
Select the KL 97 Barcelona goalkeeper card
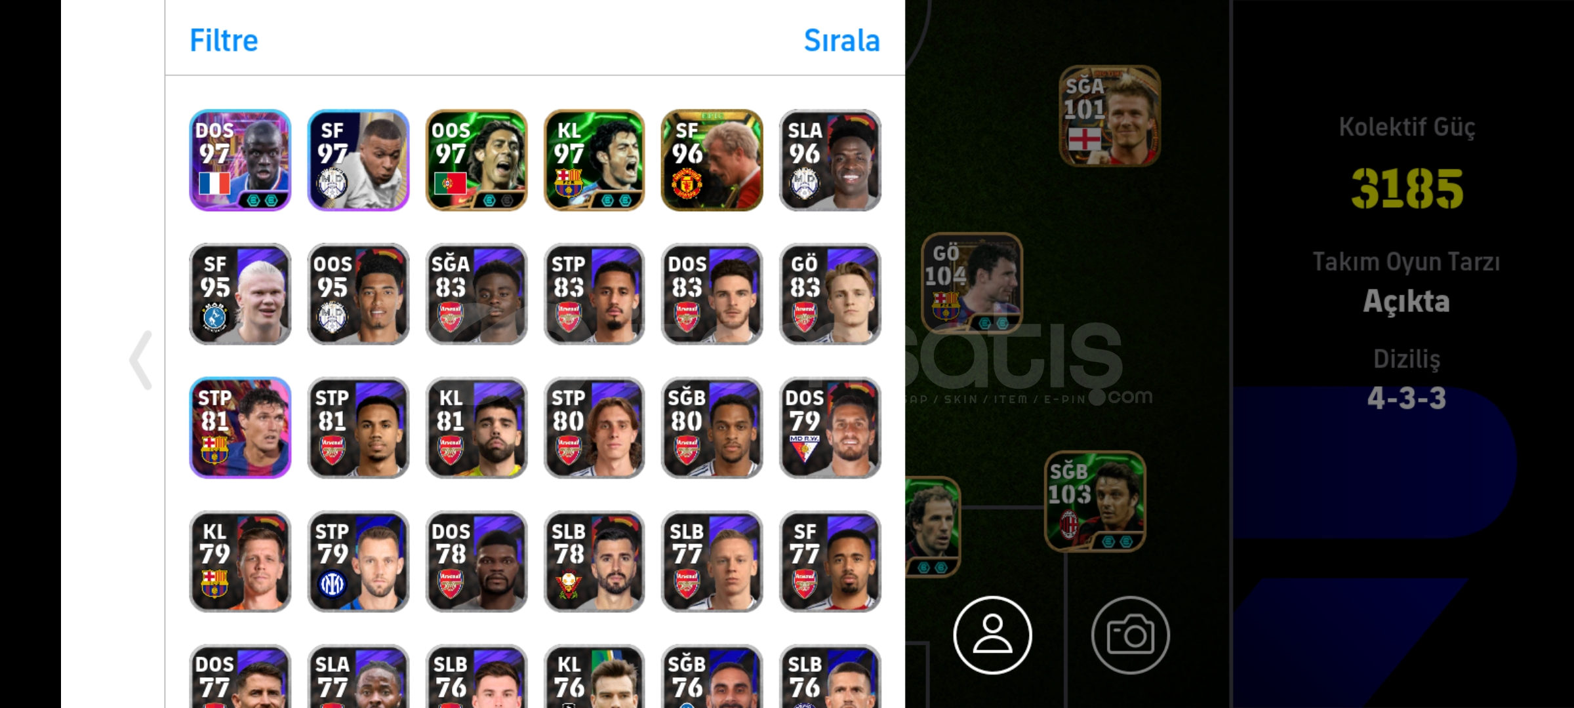pos(594,160)
